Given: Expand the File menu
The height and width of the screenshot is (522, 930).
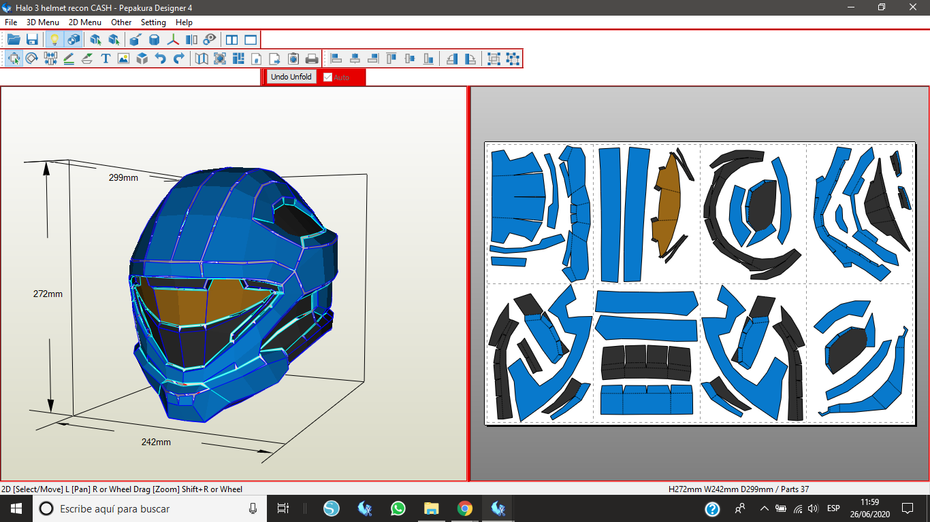Looking at the screenshot, I should (x=11, y=22).
